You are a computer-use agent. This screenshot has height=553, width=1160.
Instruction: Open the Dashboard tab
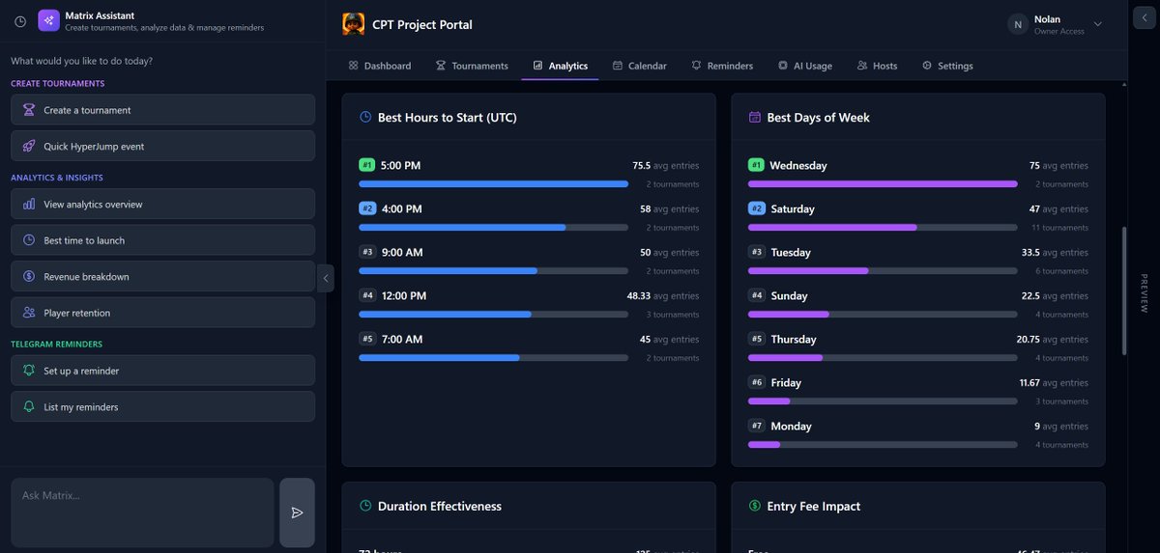click(380, 66)
